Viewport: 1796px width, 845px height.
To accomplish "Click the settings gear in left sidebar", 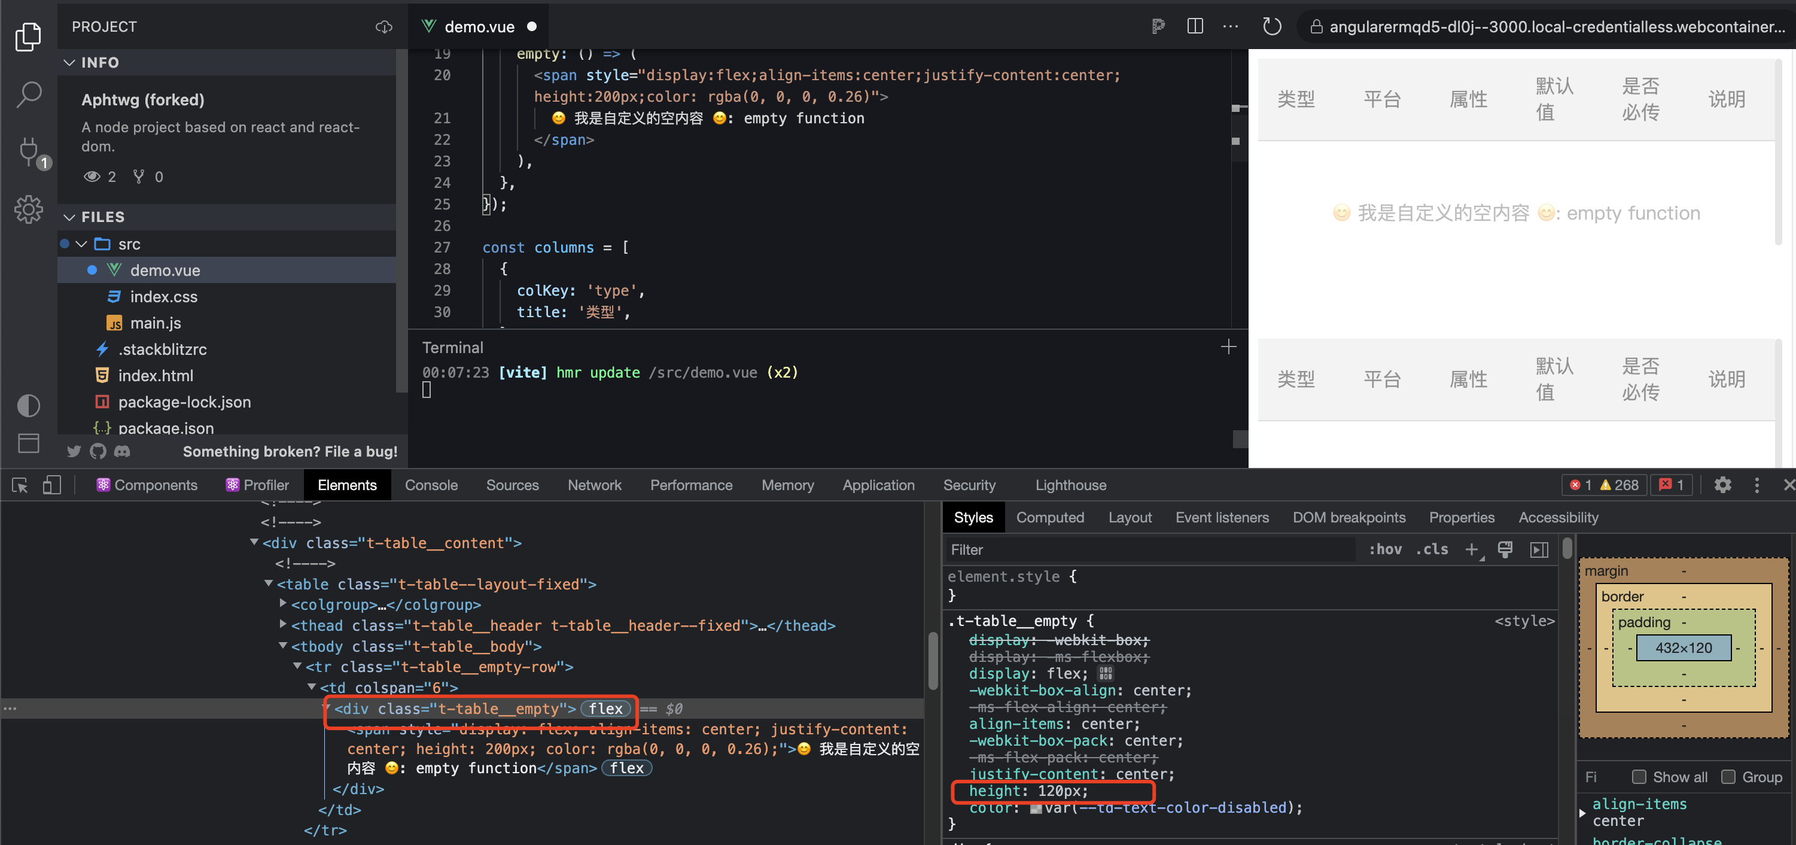I will (x=29, y=209).
